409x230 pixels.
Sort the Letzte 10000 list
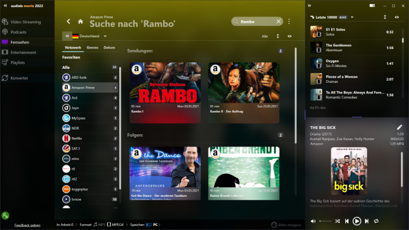pos(385,17)
